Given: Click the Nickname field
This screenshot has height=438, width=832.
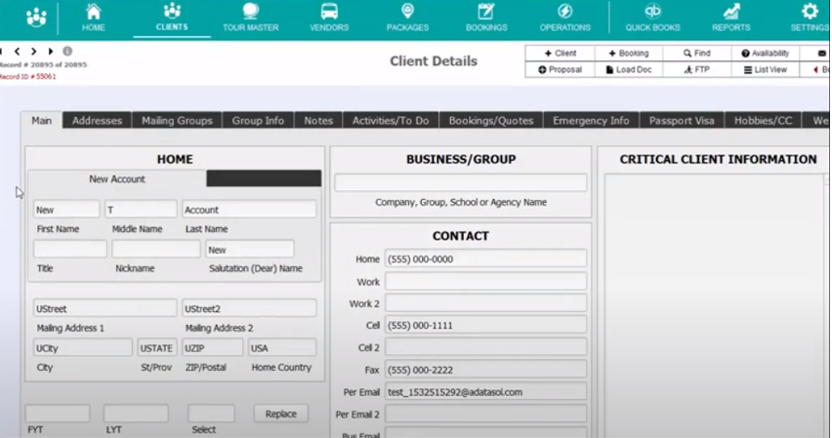Looking at the screenshot, I should [156, 249].
